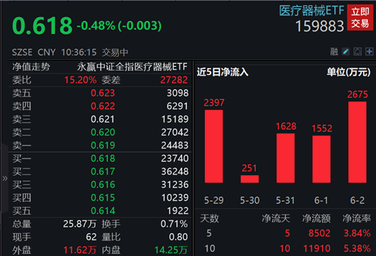Click the small 5-30 inflow bar
Viewport: 376px width, 256px height.
point(250,179)
